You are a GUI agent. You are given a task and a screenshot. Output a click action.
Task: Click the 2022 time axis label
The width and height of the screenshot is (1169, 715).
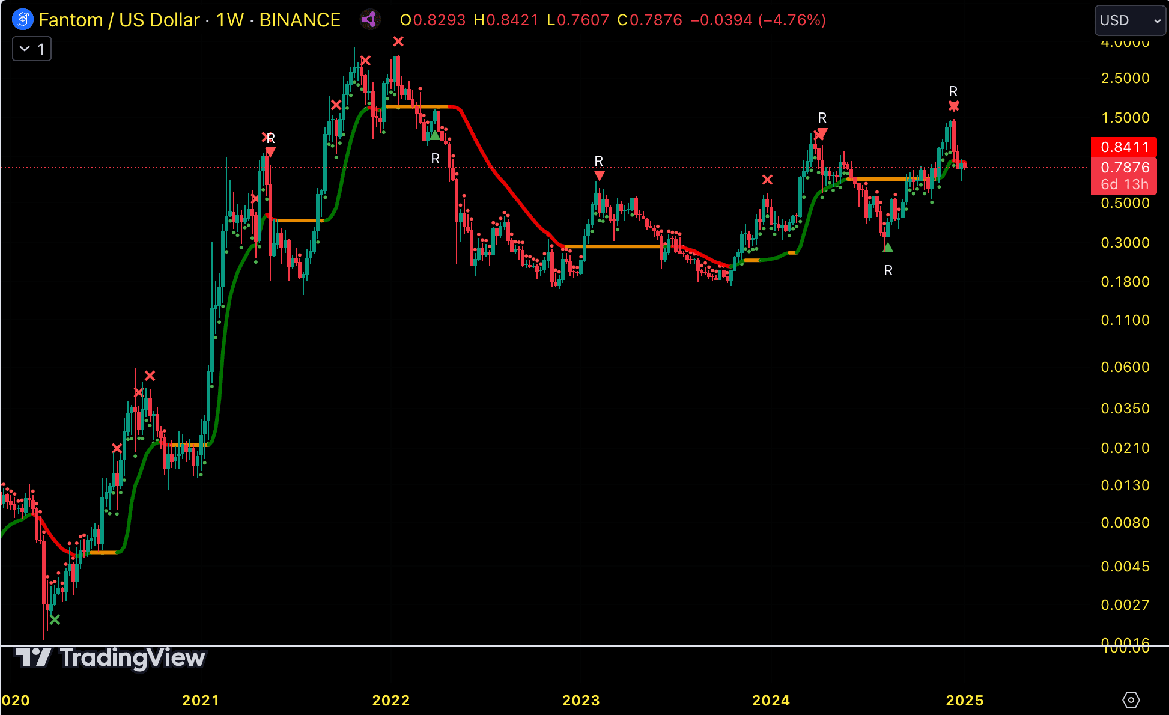click(x=391, y=700)
